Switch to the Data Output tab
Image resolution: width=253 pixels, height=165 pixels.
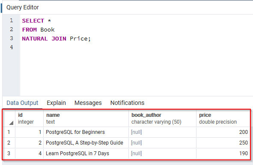click(22, 103)
